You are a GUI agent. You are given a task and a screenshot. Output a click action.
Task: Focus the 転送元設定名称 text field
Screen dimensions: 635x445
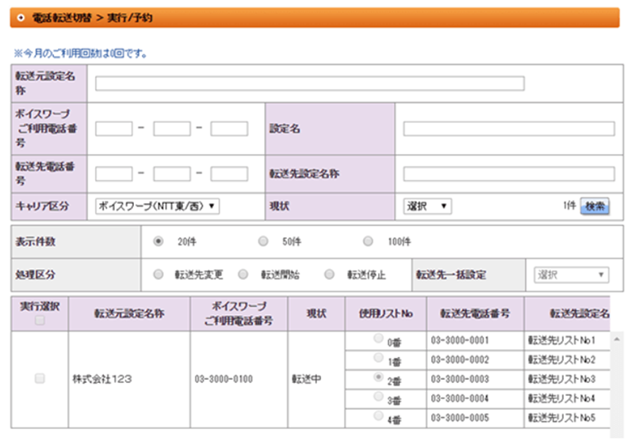pyautogui.click(x=310, y=83)
